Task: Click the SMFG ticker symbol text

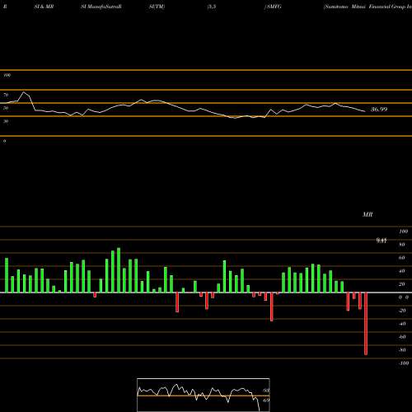Action: (x=273, y=7)
